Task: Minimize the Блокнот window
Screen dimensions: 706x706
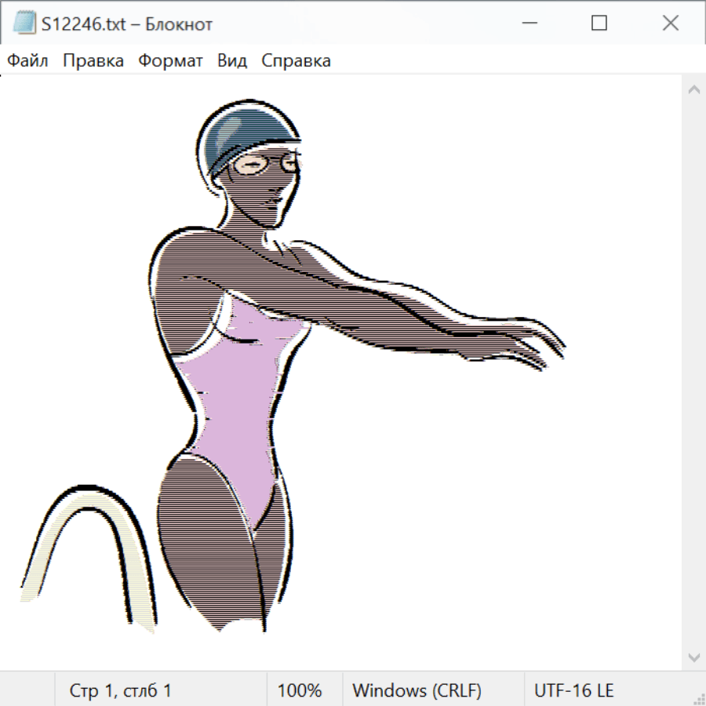Action: 528,24
